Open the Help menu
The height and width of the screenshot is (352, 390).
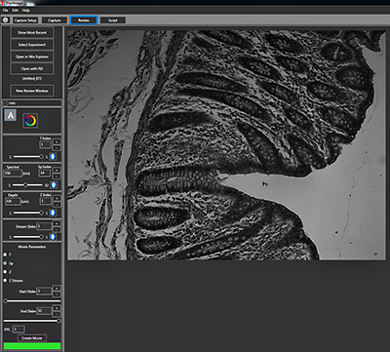[x=26, y=11]
